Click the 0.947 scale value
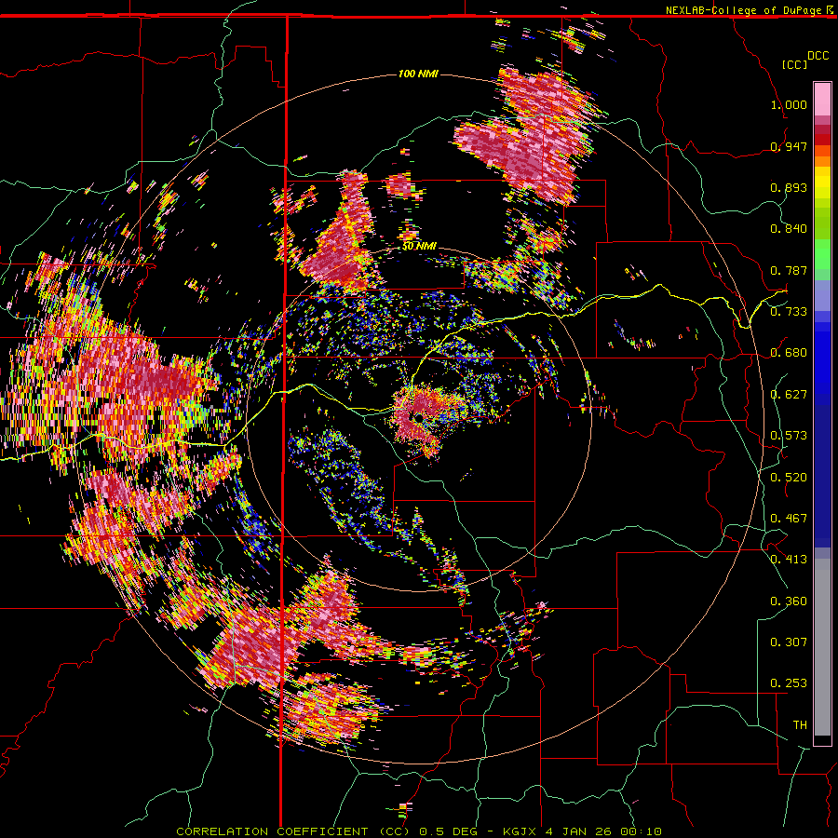This screenshot has height=838, width=838. tap(789, 146)
